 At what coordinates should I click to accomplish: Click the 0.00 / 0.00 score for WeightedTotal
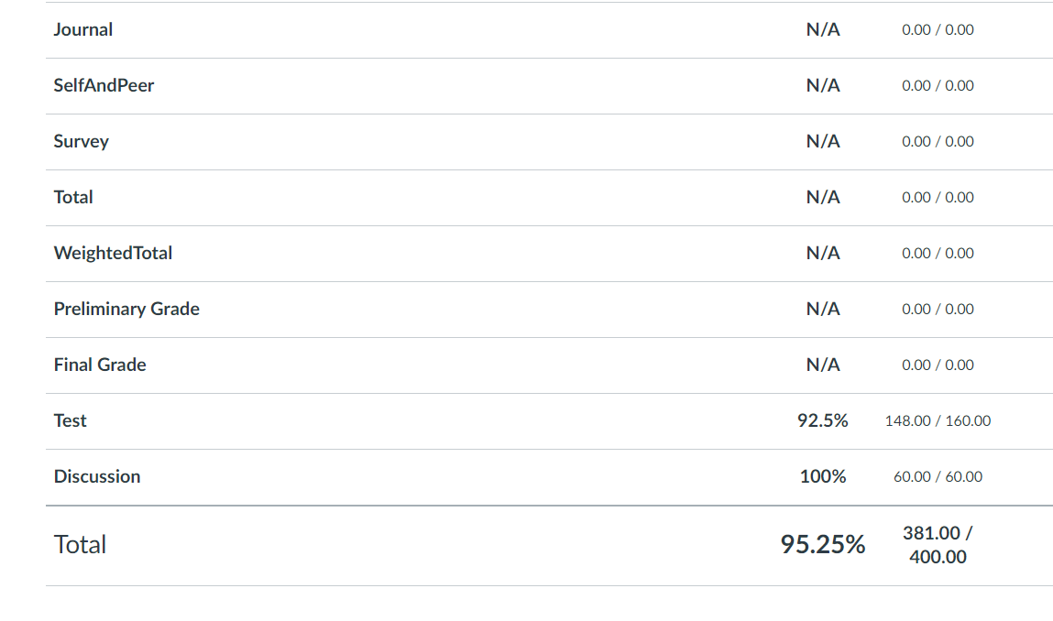click(938, 254)
